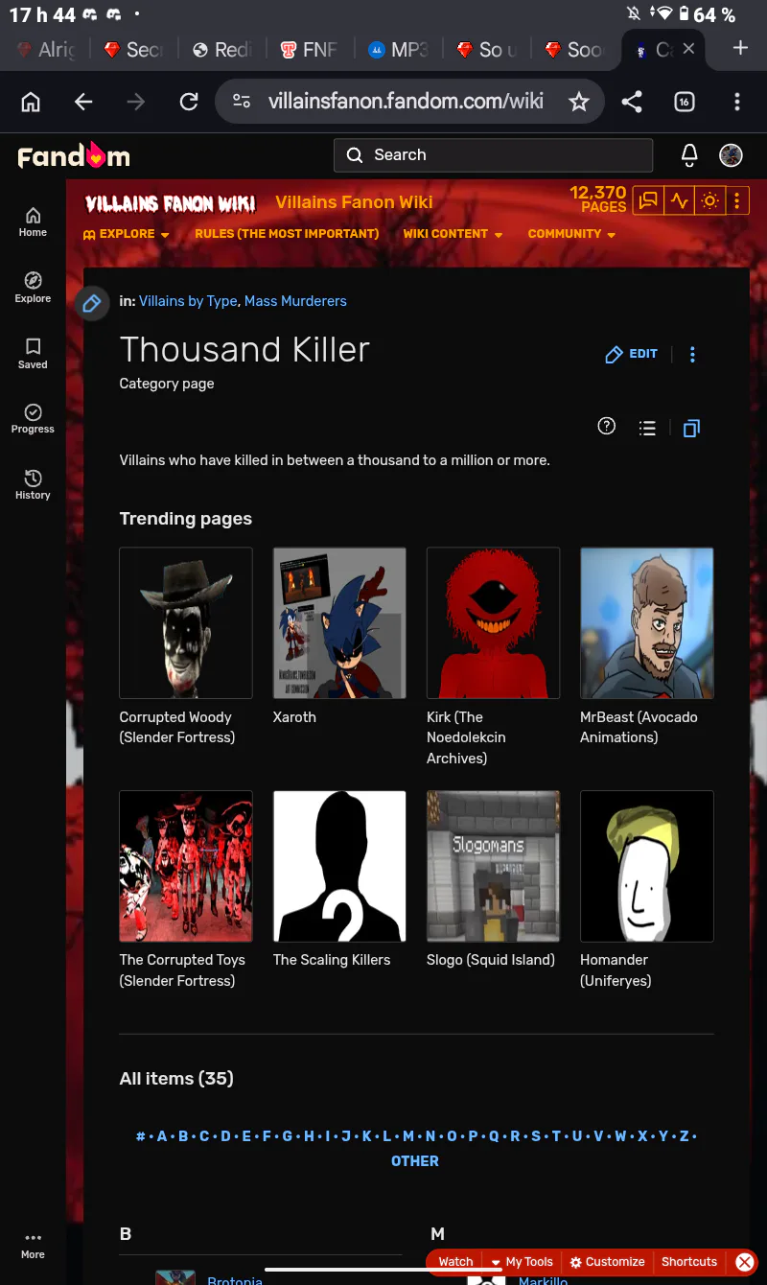Open MrBeast (Avocado Animations) thumbnail
Screen dimensions: 767x1285
click(x=647, y=622)
